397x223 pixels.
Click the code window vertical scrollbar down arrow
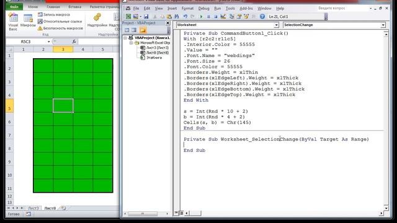386,208
